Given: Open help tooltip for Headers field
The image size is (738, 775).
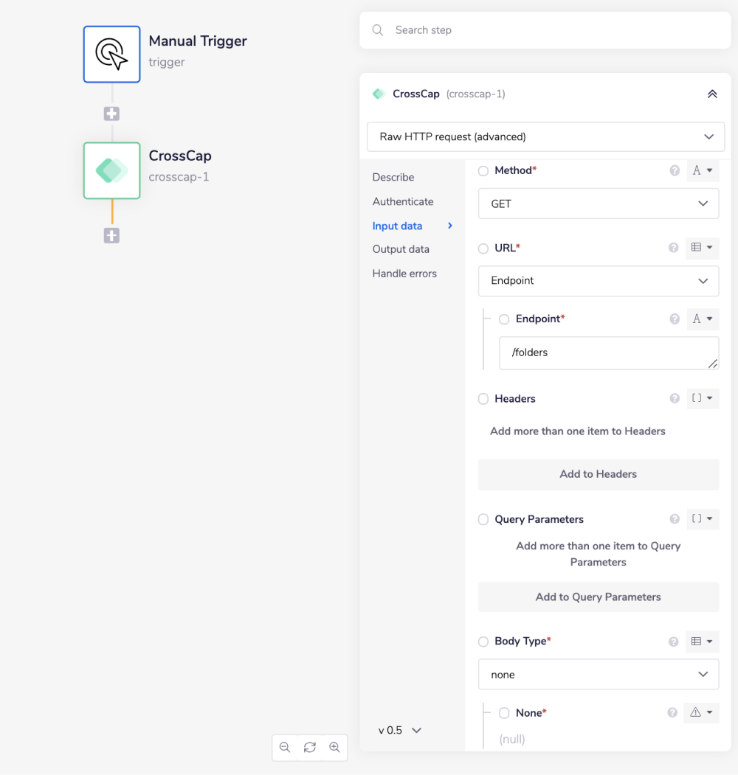Looking at the screenshot, I should tap(674, 399).
